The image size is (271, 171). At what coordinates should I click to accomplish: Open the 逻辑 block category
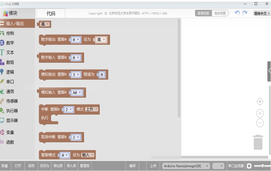(10, 72)
